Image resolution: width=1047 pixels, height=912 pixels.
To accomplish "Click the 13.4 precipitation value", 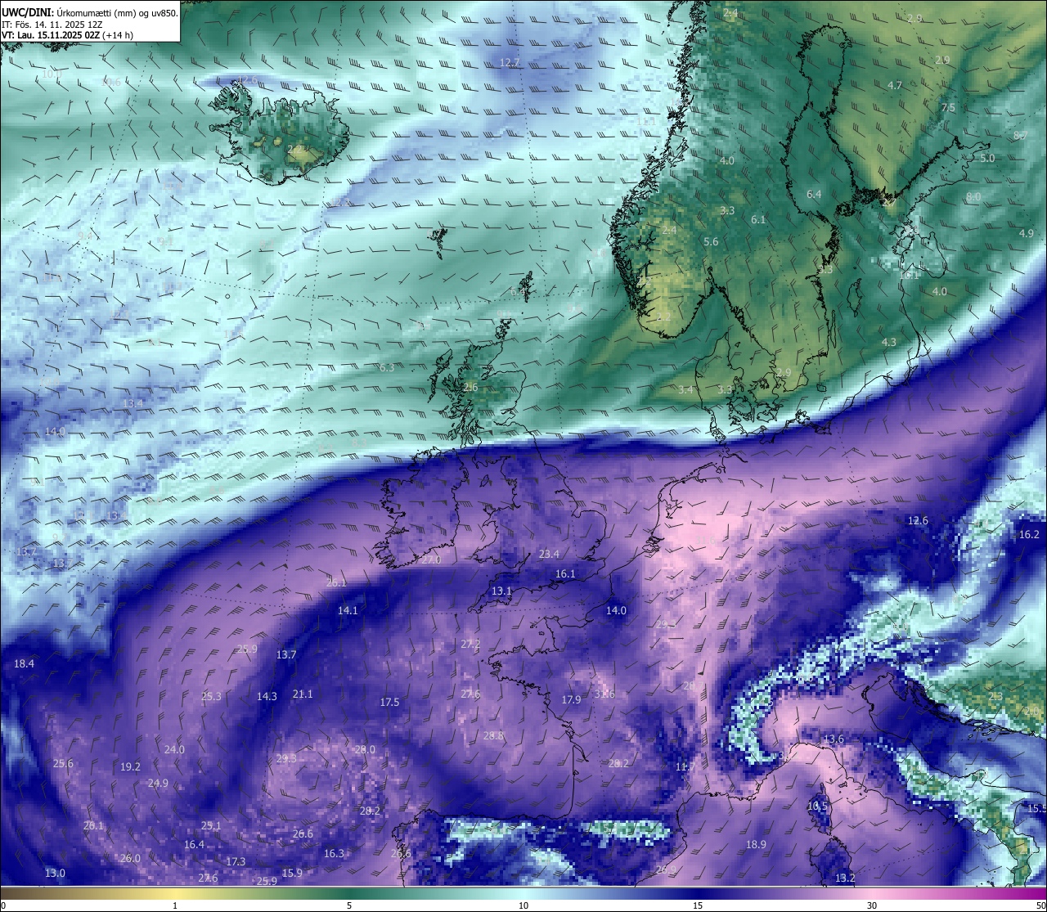I will pyautogui.click(x=133, y=403).
